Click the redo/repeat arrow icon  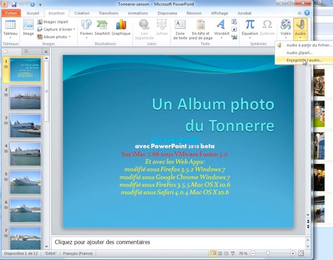pos(32,4)
